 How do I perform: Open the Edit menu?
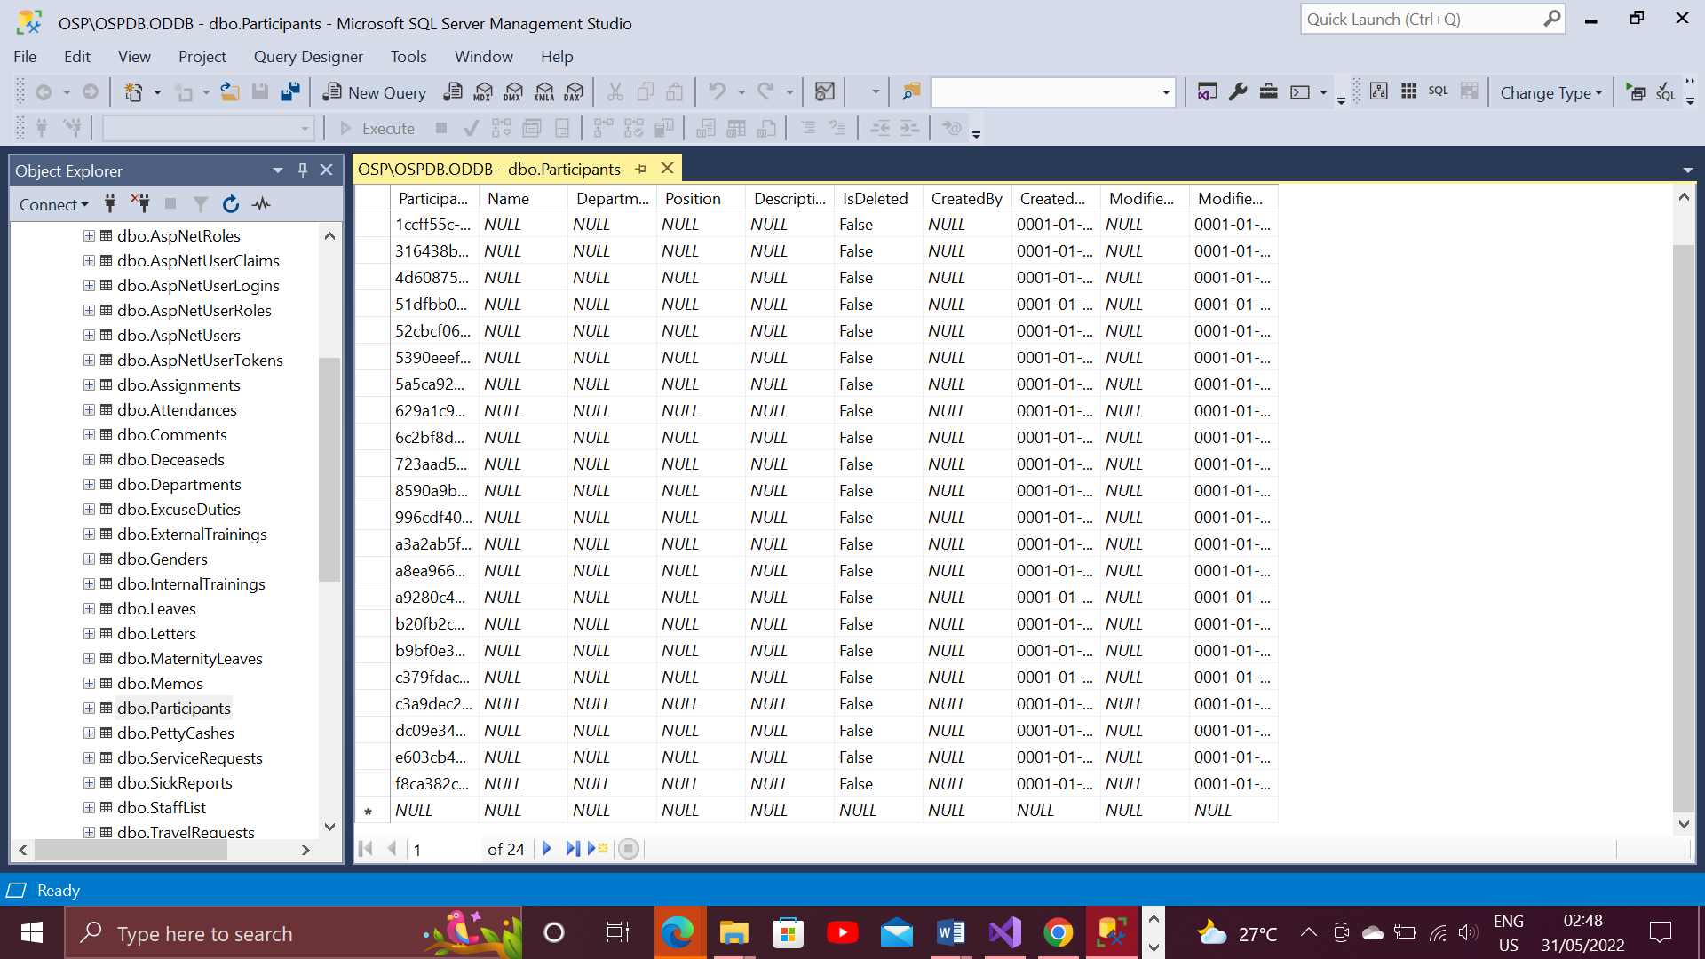pos(77,56)
